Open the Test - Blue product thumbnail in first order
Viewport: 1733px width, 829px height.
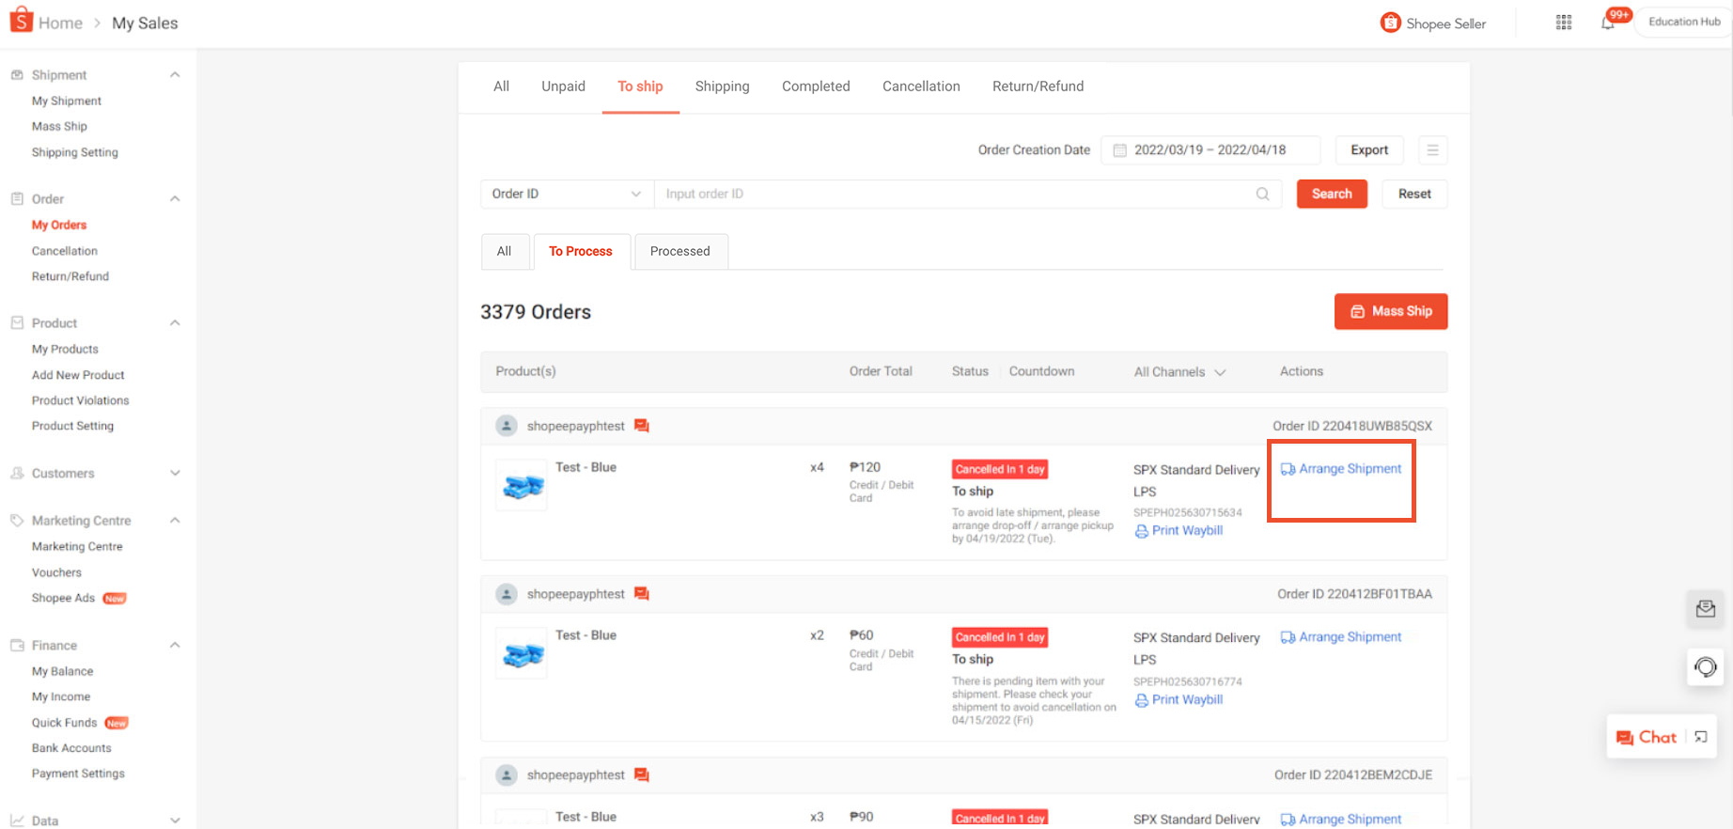(523, 486)
